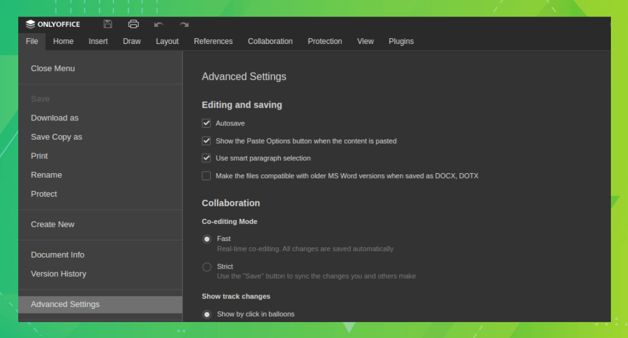Select Show by click in balloons
This screenshot has width=628, height=338.
point(207,314)
